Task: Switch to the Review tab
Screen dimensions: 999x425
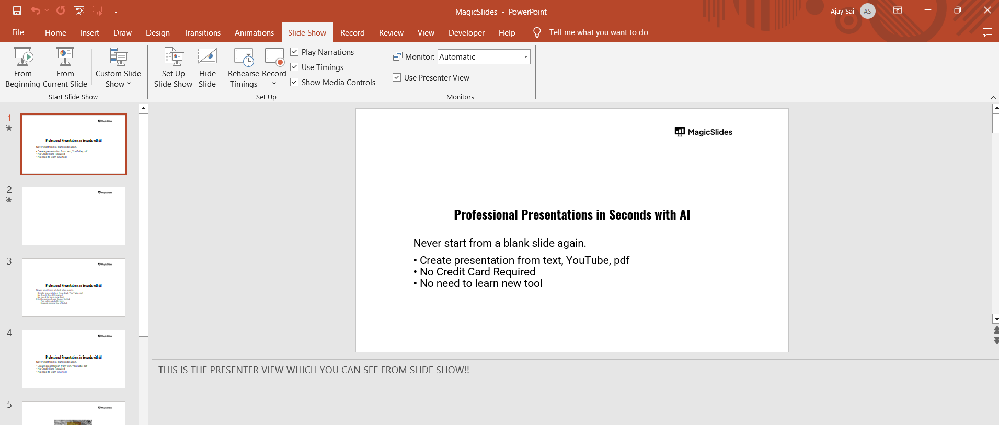Action: pyautogui.click(x=391, y=32)
